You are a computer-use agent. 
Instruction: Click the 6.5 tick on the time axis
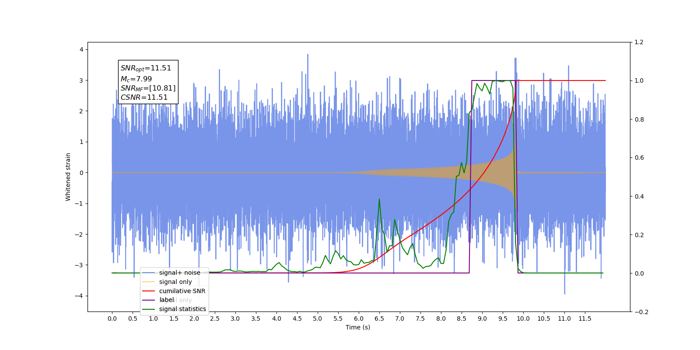[x=379, y=318]
